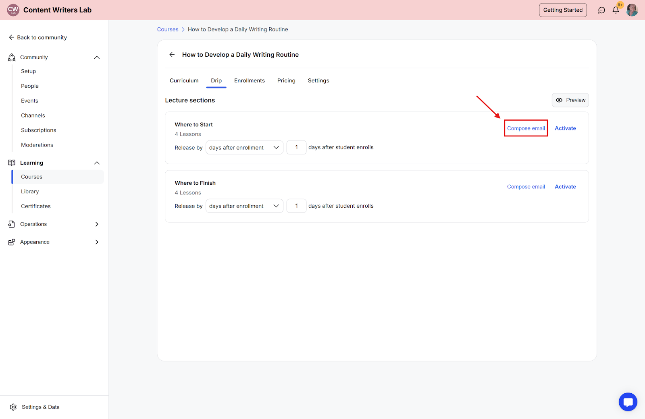645x419 pixels.
Task: Activate the Where to Finish section
Action: pos(565,187)
